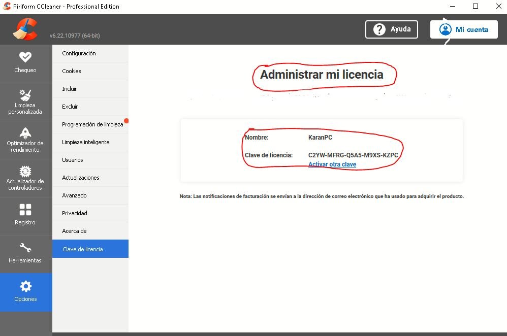Click the Ayuda question mark icon
Viewport: 507px width, 336px height.
pyautogui.click(x=379, y=29)
